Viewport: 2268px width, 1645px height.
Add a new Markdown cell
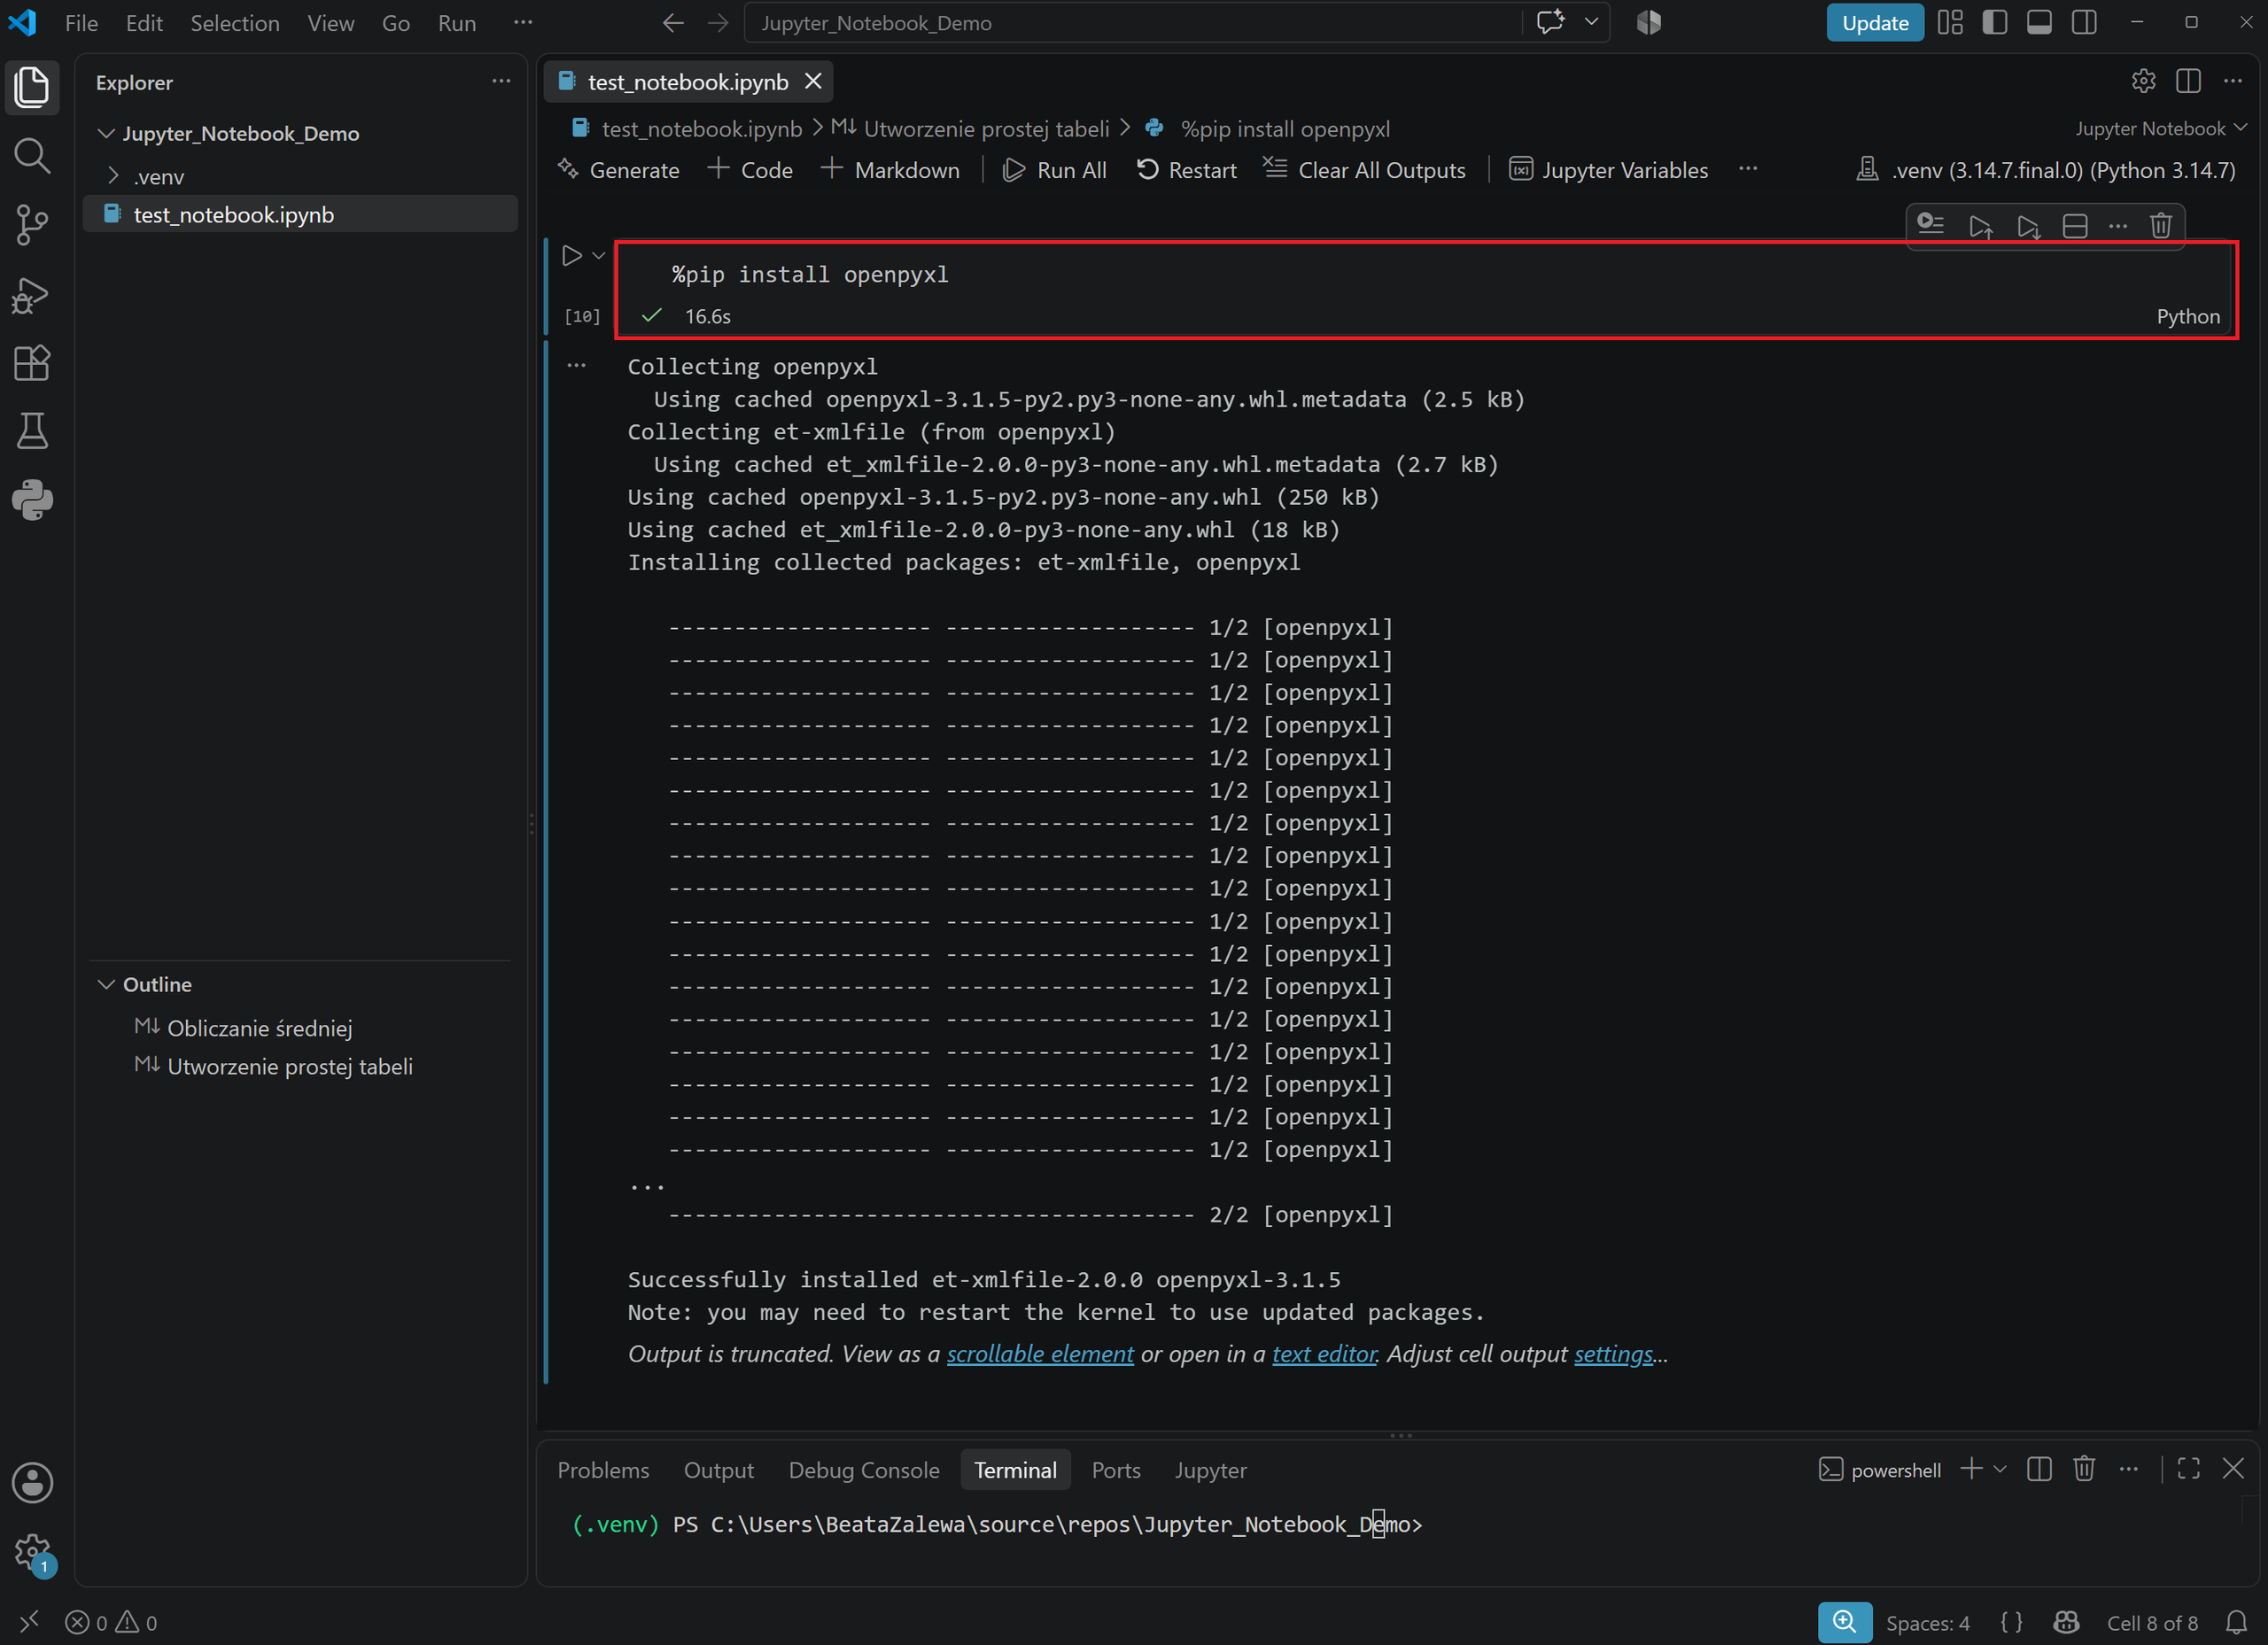tap(890, 170)
